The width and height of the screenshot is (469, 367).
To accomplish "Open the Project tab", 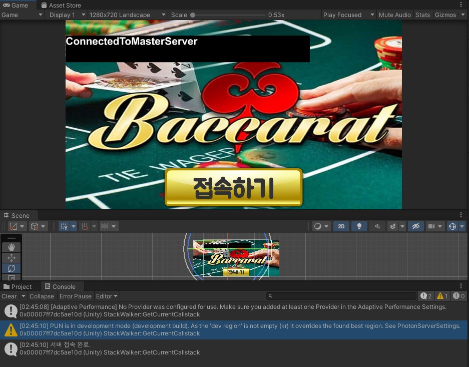I will 18,286.
